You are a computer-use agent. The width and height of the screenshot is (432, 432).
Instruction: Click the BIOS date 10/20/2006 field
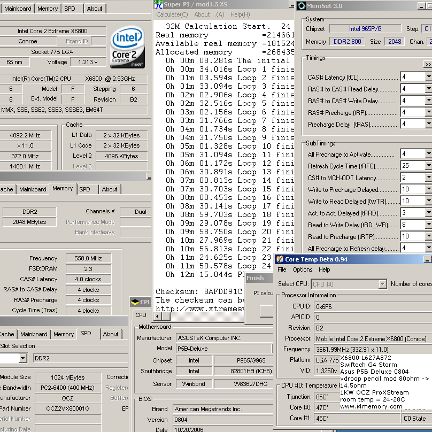pos(223,429)
